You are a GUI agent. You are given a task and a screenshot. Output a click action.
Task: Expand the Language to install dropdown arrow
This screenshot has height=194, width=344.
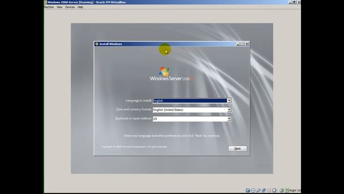click(x=229, y=101)
